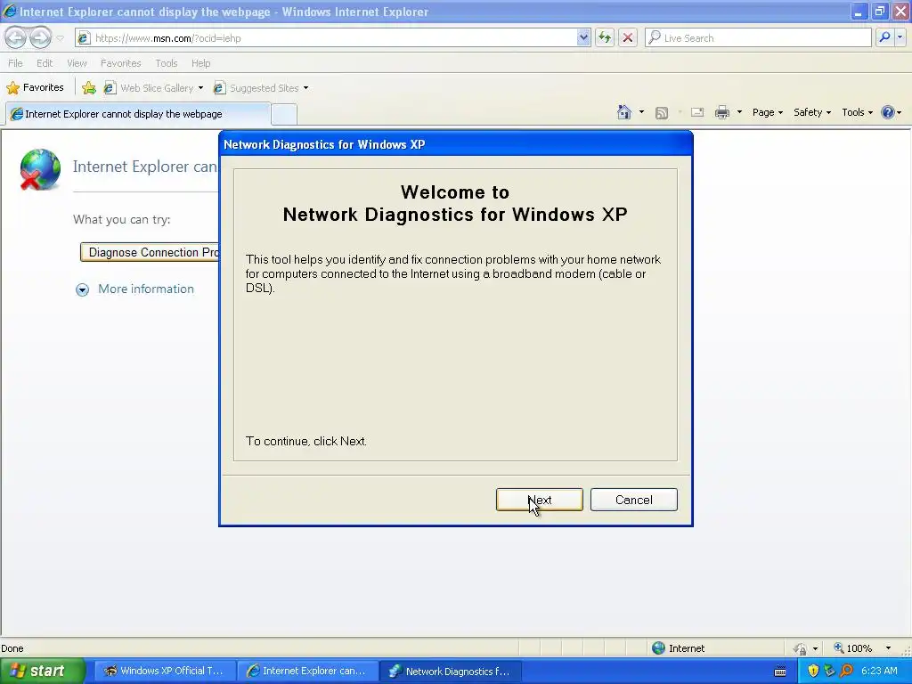The width and height of the screenshot is (912, 684).
Task: Click the Back navigation arrow in Internet Explorer
Action: 16,37
